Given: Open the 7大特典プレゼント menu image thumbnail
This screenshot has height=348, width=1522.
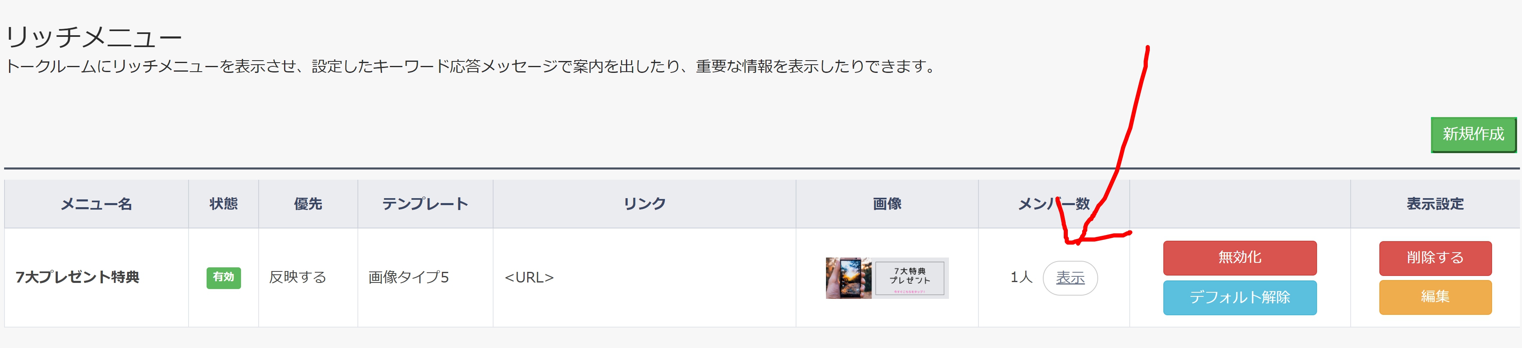Looking at the screenshot, I should (x=887, y=278).
